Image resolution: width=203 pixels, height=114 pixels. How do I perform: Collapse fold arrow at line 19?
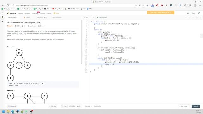pyautogui.click(x=88, y=58)
